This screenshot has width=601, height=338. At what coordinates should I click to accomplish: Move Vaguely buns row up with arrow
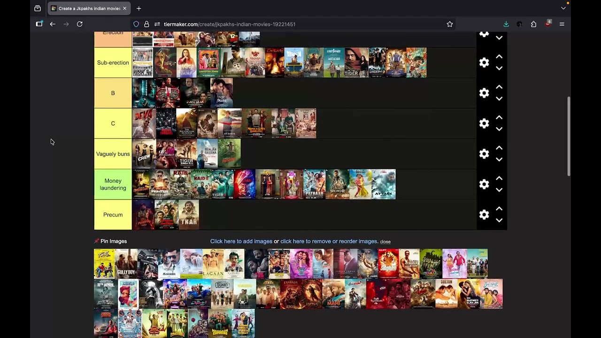pyautogui.click(x=499, y=148)
